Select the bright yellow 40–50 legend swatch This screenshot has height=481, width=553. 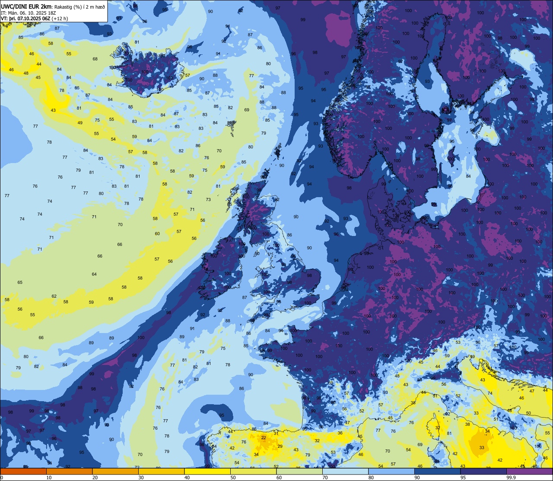point(207,471)
